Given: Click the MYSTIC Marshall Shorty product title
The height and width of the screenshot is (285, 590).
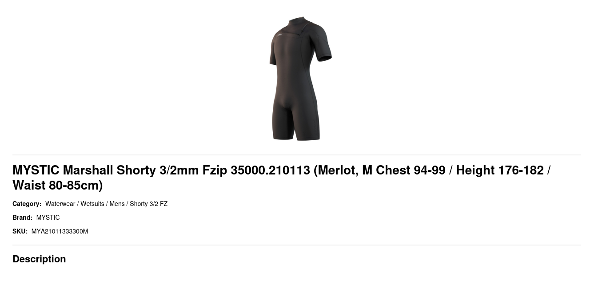Looking at the screenshot, I should (x=282, y=178).
